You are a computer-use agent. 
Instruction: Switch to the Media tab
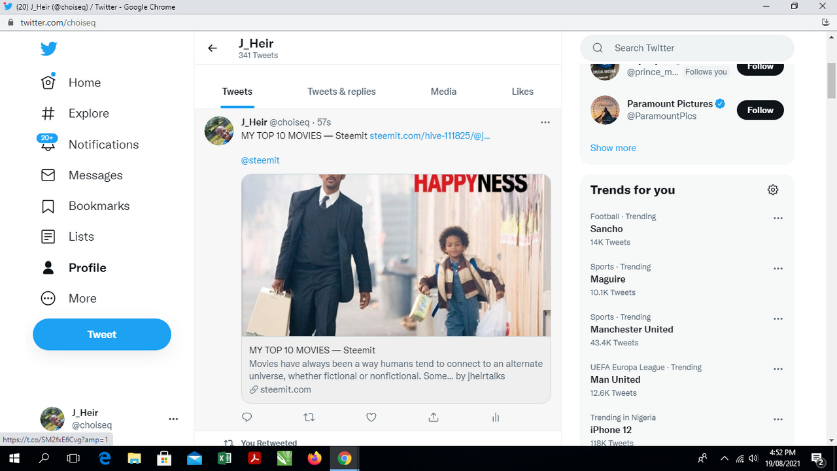(443, 92)
